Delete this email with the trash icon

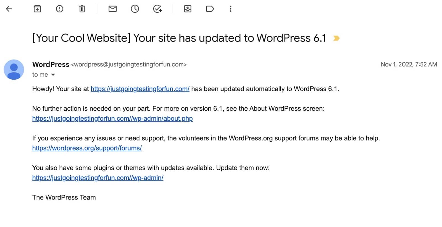(x=82, y=9)
